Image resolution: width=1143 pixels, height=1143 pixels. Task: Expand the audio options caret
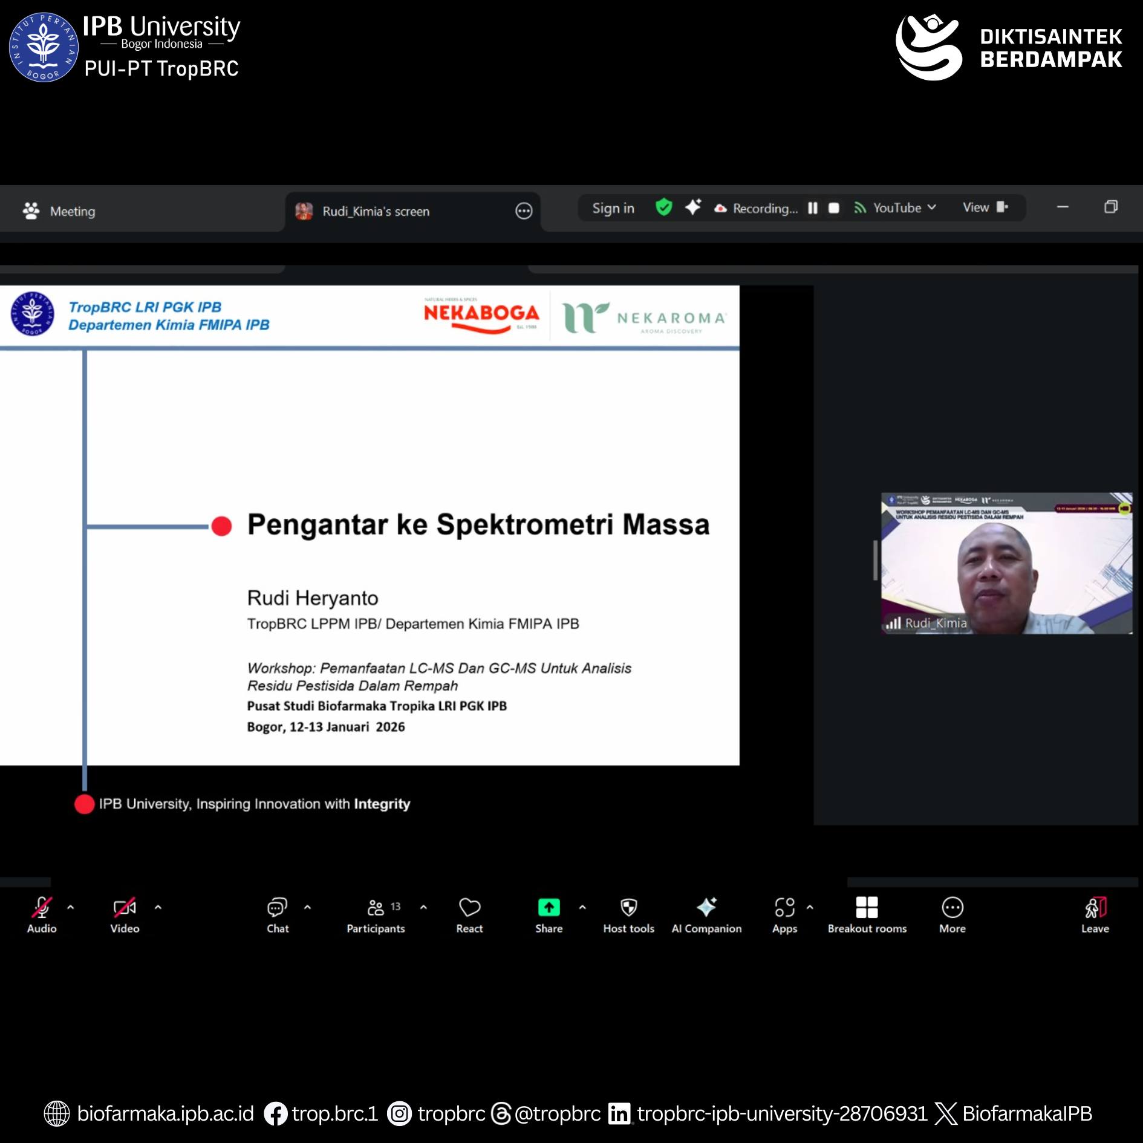(71, 907)
